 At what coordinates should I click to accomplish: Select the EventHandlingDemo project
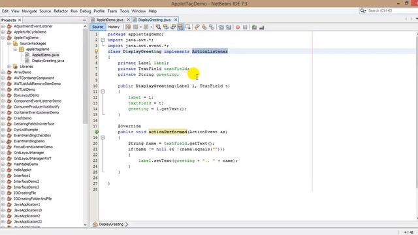point(29,141)
